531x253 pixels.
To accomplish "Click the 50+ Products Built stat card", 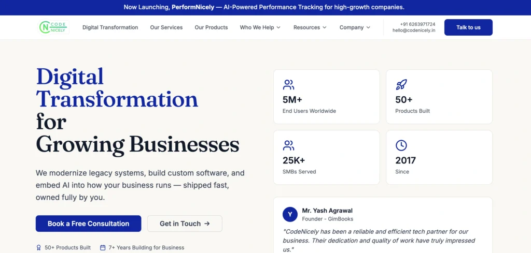I will (439, 97).
